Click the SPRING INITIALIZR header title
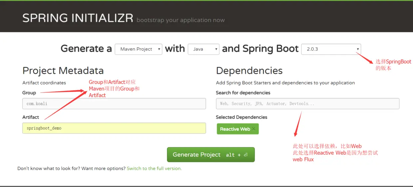 coord(78,18)
